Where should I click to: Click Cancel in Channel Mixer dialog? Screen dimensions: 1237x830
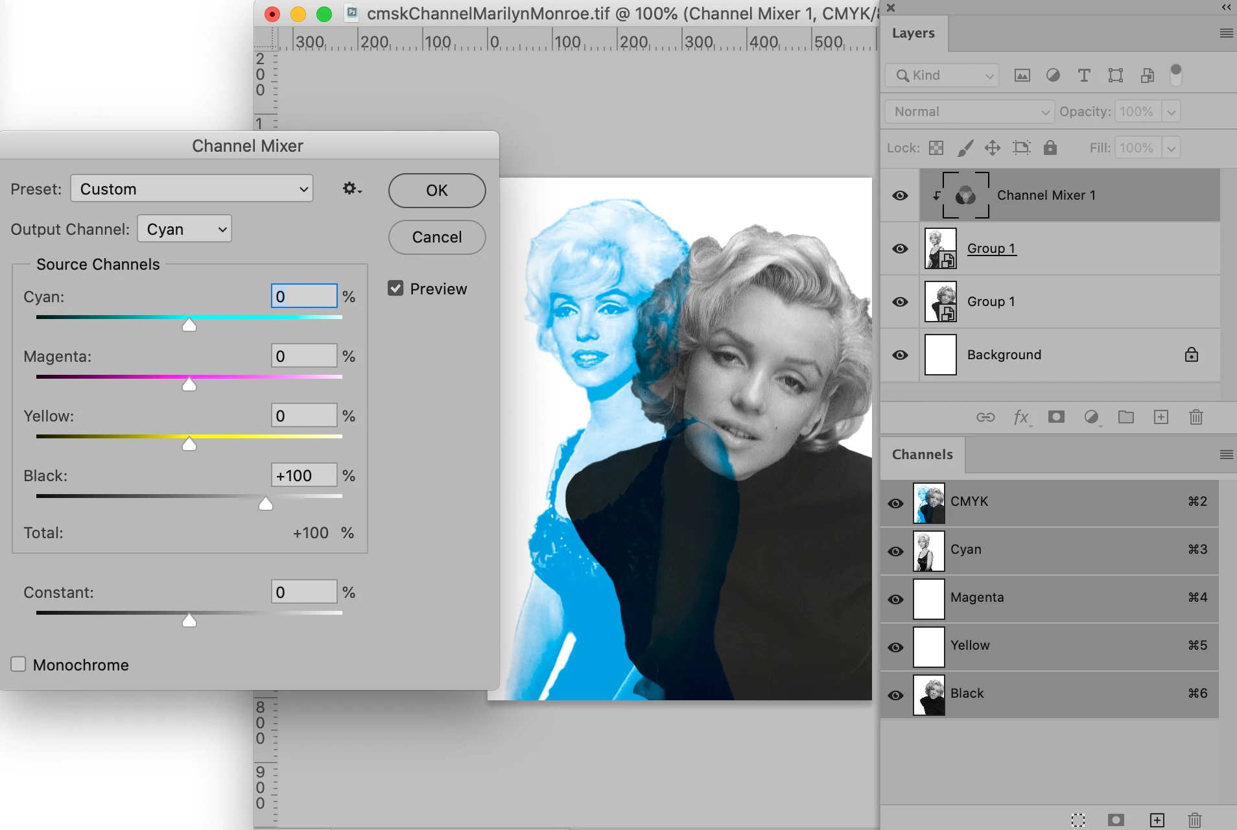[x=437, y=237]
